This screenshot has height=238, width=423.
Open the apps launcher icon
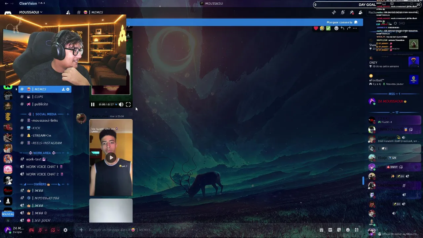pyautogui.click(x=357, y=230)
